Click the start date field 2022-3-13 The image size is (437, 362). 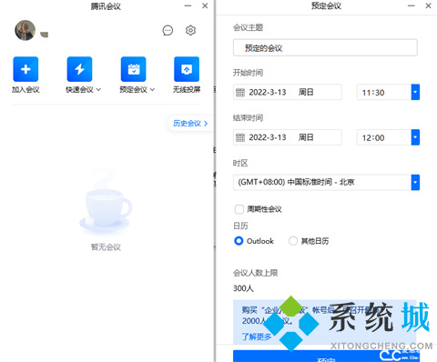288,92
